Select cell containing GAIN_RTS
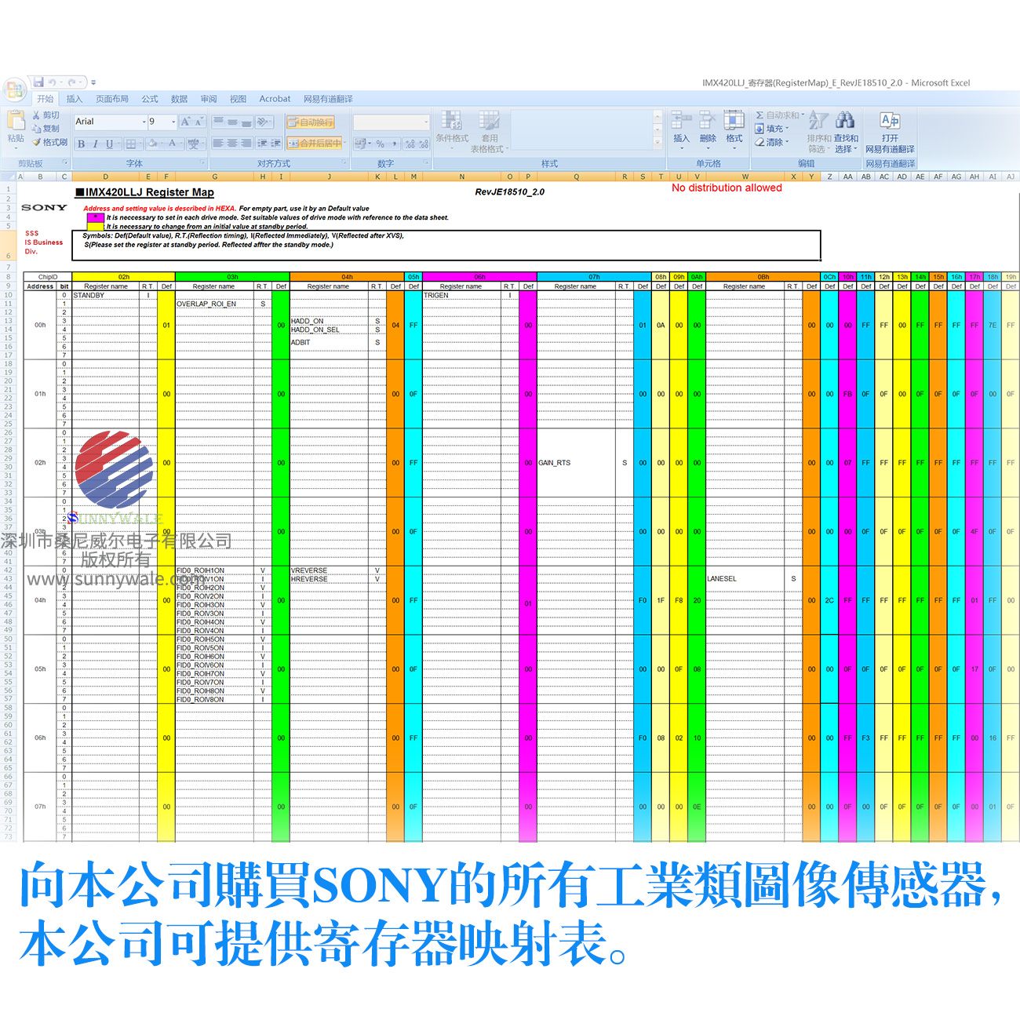The width and height of the screenshot is (1020, 1020). (576, 463)
